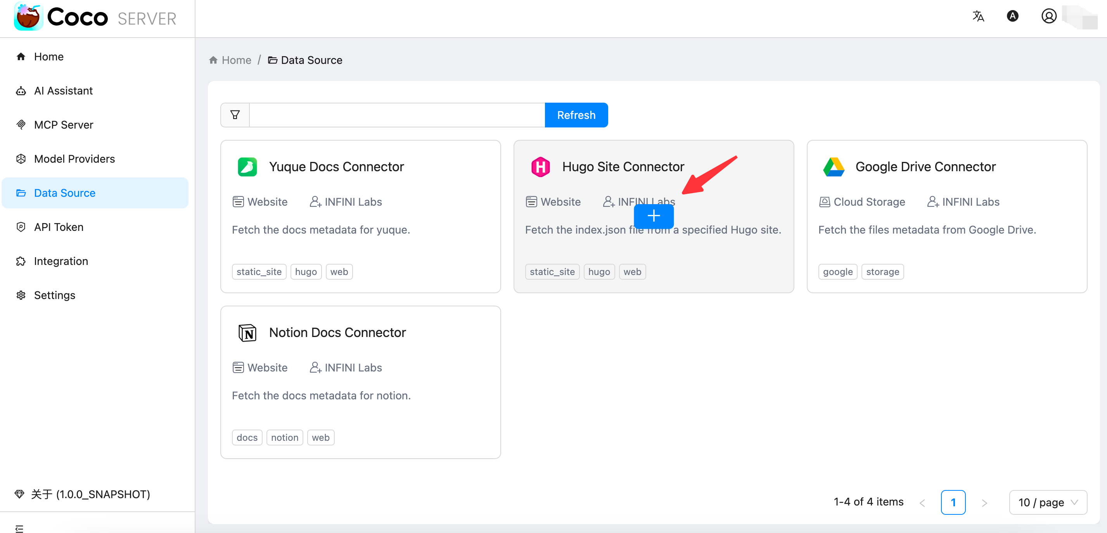Click the user icon beside INFINI Labs on Notion card
This screenshot has height=533, width=1107.
(315, 368)
